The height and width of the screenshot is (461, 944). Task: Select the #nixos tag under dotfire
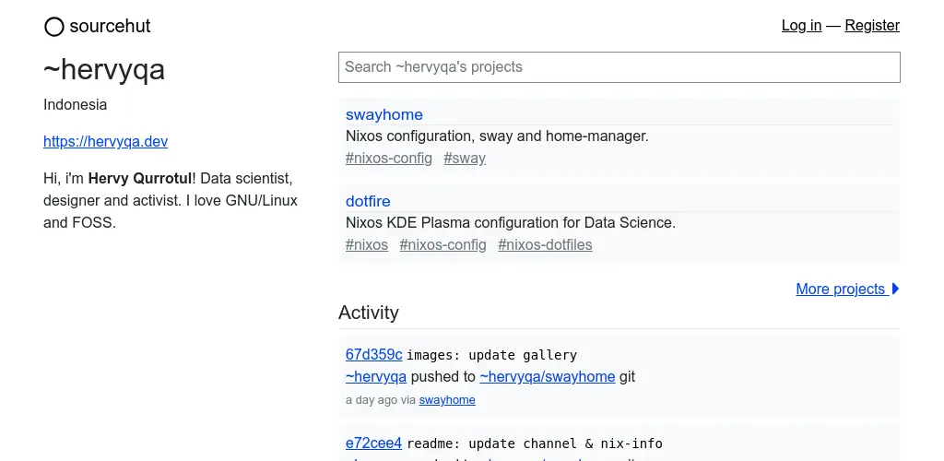[367, 245]
